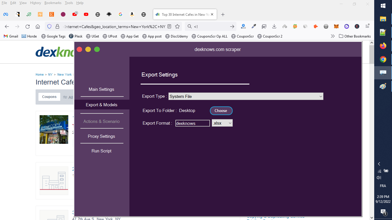Click the browser address bar URL
The width and height of the screenshot is (392, 220).
point(115,27)
